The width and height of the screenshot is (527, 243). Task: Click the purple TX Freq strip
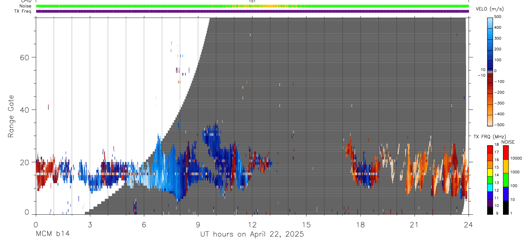[252, 11]
